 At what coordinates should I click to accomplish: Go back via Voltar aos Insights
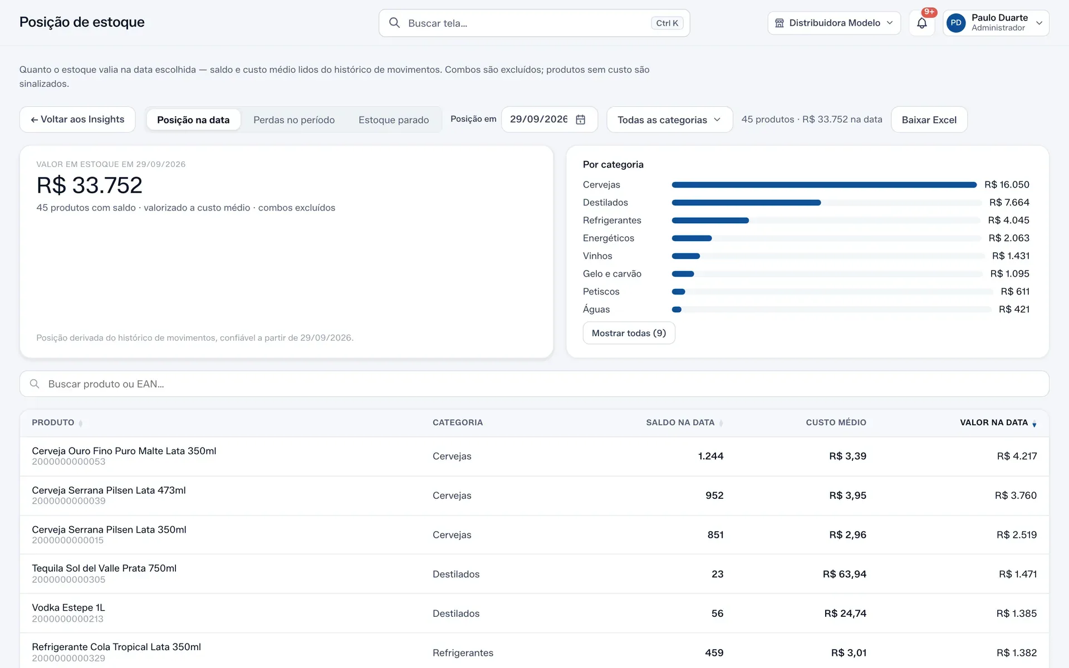77,120
